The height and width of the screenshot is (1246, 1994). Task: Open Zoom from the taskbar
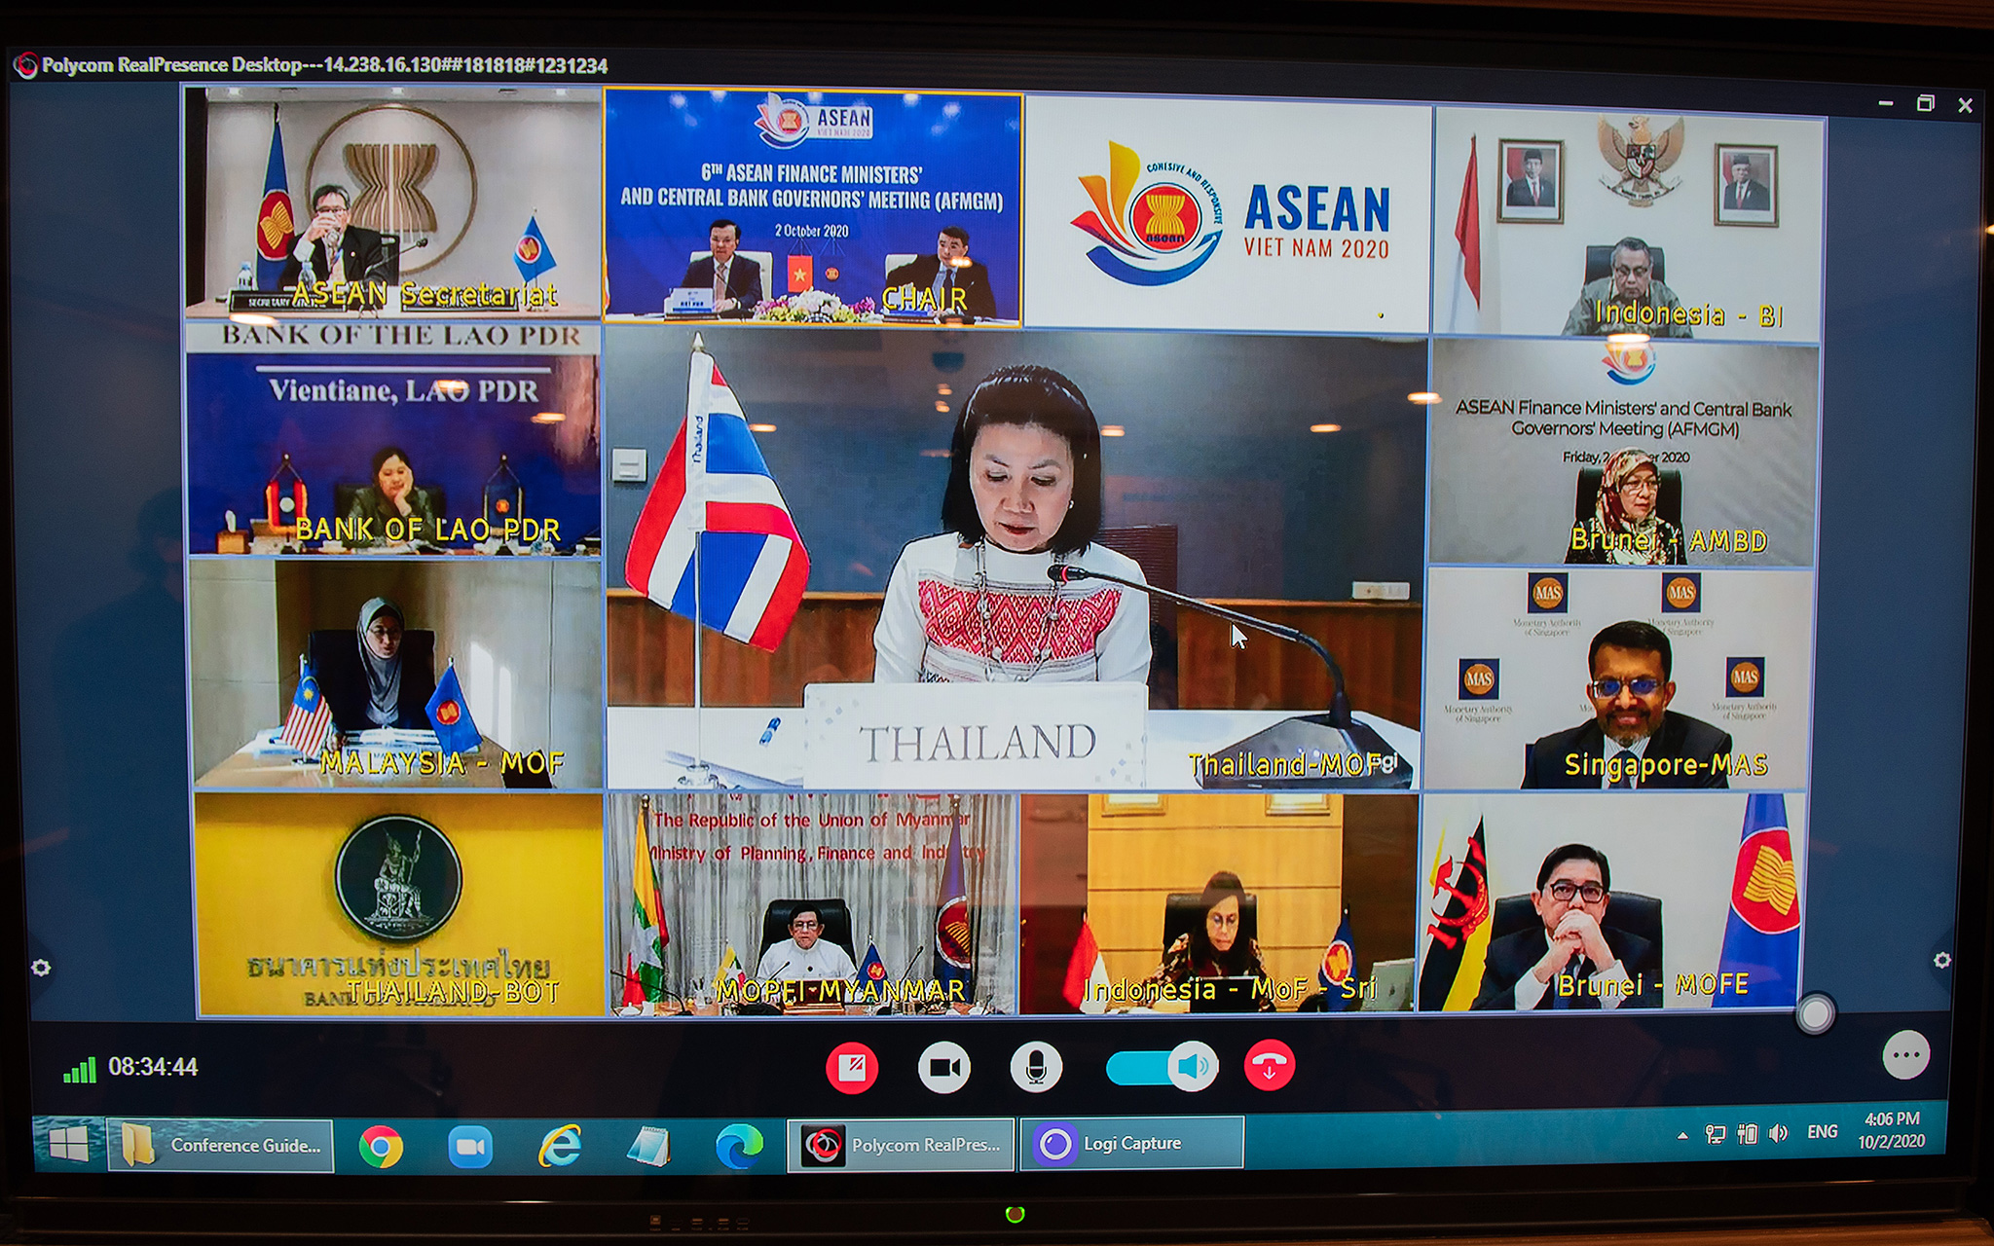[x=470, y=1147]
